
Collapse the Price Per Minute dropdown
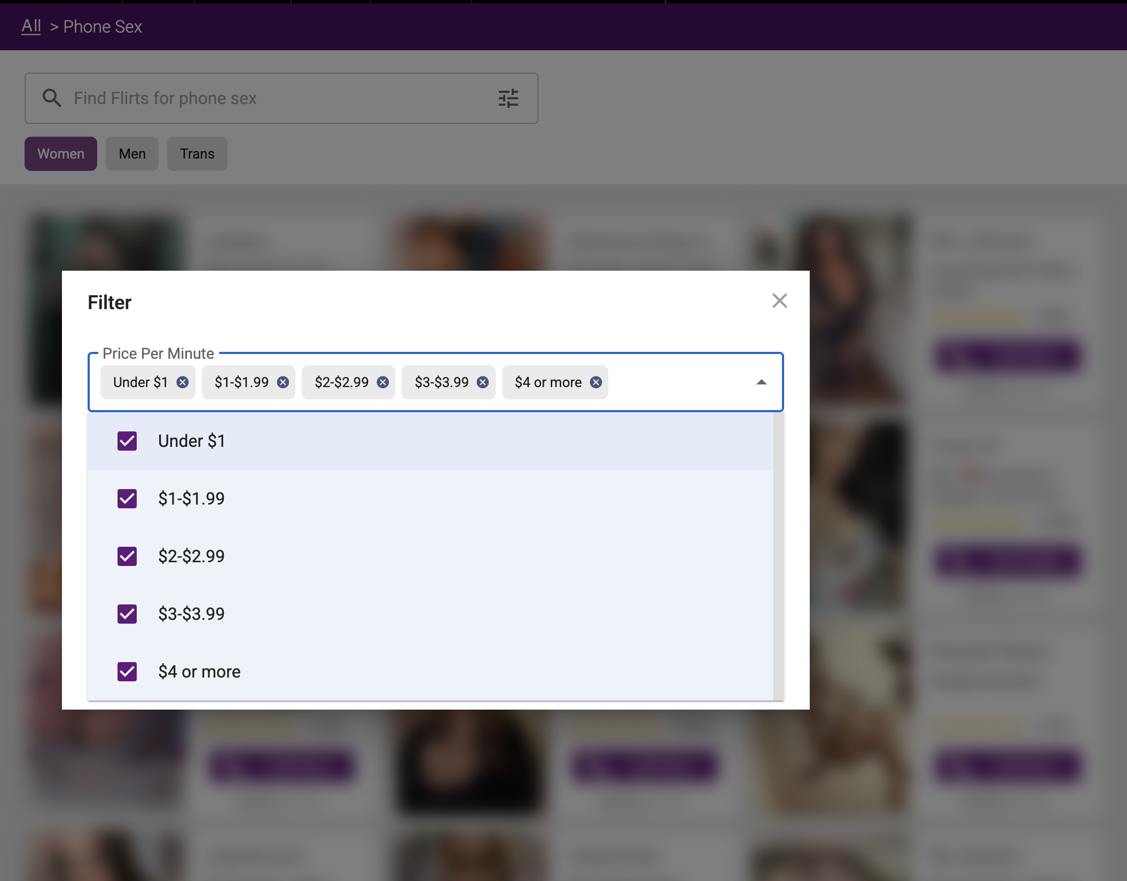click(x=762, y=382)
